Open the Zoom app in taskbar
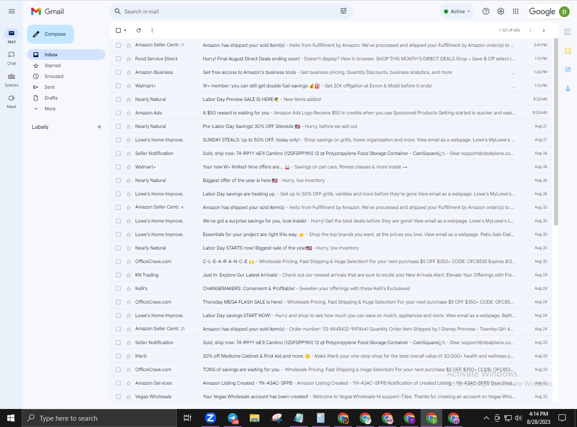577x427 pixels. tap(211, 418)
